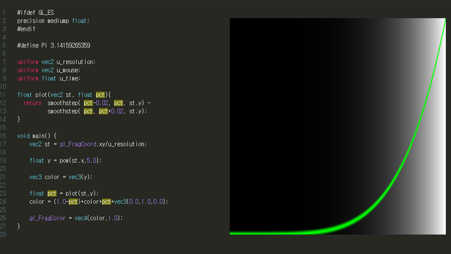Click 'gl_FragColor' on line 26
451x254 pixels.
point(48,218)
